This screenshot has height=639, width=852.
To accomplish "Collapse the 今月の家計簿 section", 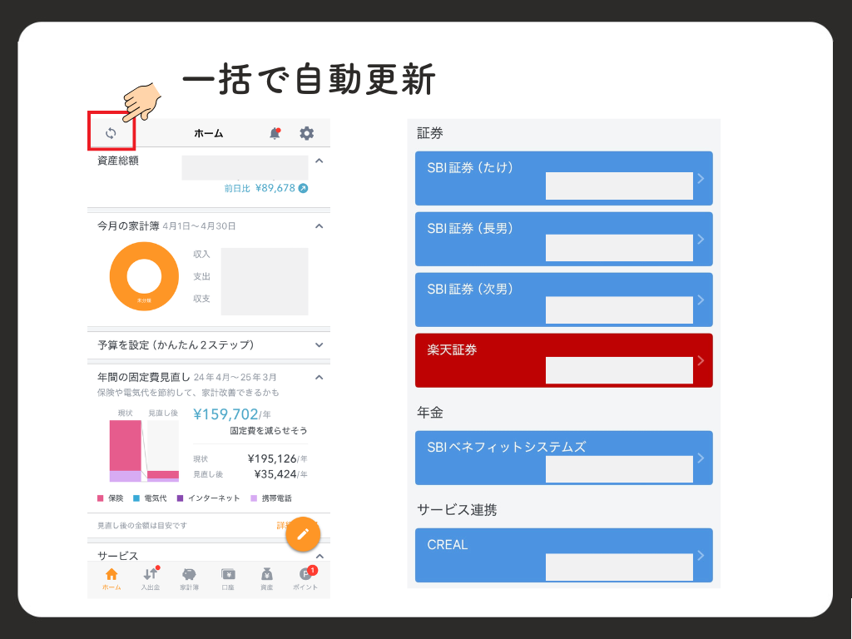I will click(x=319, y=226).
